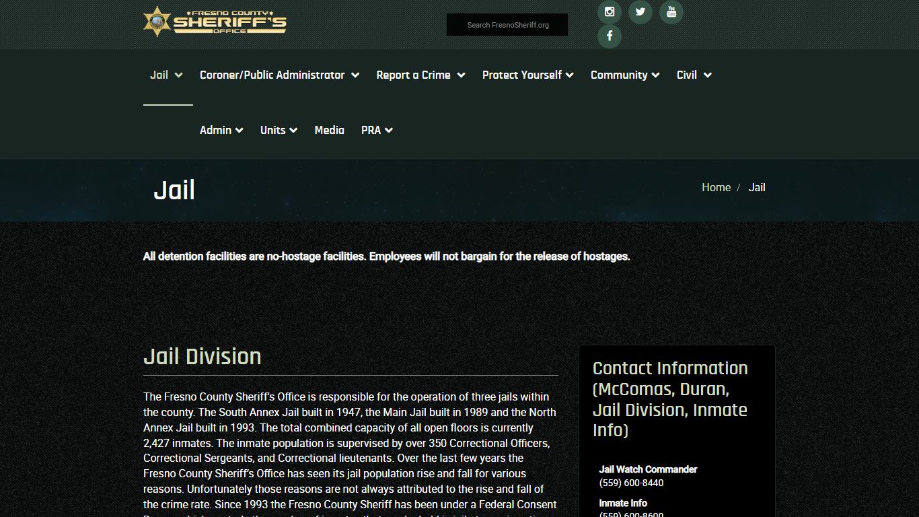Expand the Report a Crime menu
This screenshot has height=517, width=919.
(420, 75)
